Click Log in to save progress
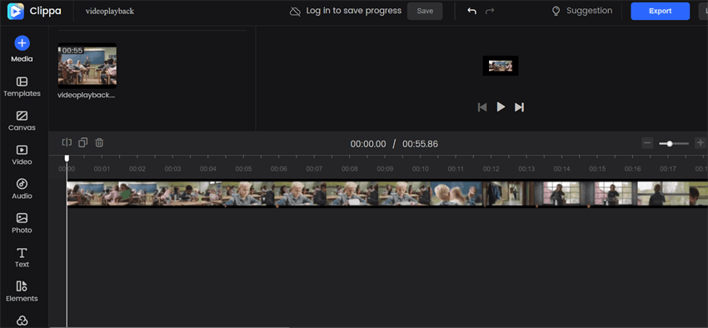 353,10
